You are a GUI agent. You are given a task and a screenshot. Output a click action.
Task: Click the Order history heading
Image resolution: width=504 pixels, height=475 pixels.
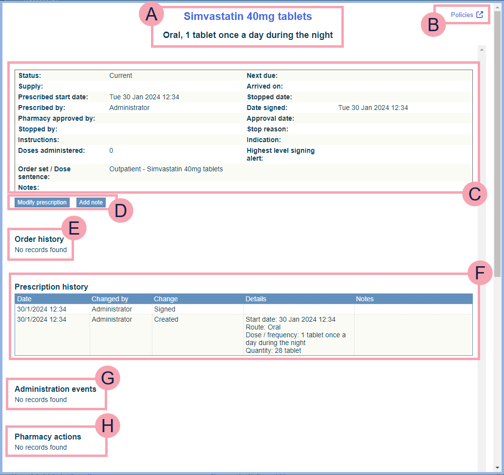(39, 239)
